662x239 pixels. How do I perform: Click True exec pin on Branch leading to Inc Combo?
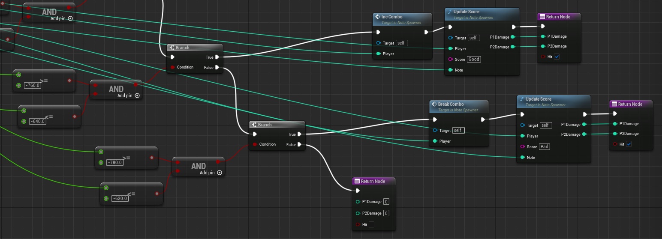pos(217,57)
